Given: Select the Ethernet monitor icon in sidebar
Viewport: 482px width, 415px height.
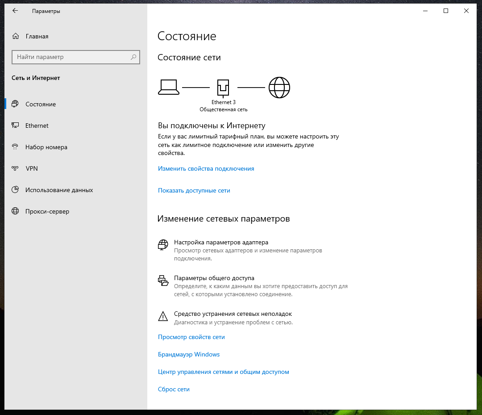Looking at the screenshot, I should 15,125.
